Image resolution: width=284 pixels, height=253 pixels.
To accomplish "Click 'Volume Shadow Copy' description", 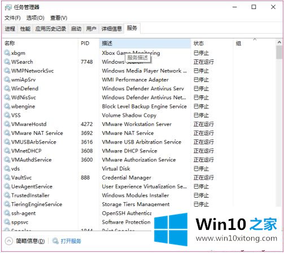I will pyautogui.click(x=129, y=115).
